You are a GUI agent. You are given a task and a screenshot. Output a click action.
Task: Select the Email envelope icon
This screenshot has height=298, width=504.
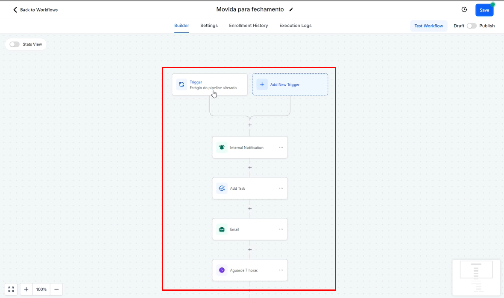tap(222, 229)
